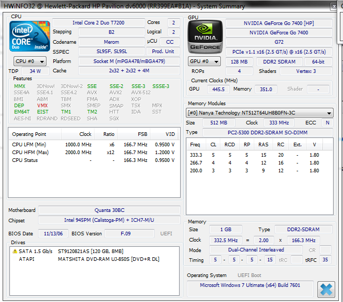Click the DDR2-SDRAM memory type field
The image size is (343, 302).
pos(303,230)
